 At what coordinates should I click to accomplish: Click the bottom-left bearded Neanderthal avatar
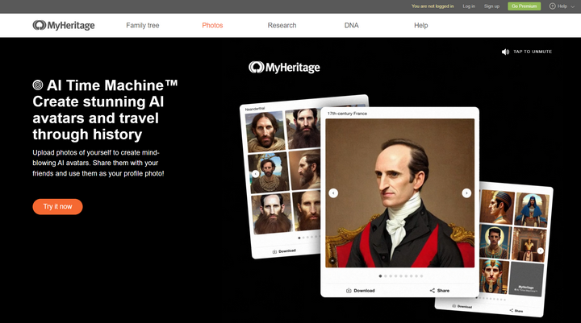(271, 213)
